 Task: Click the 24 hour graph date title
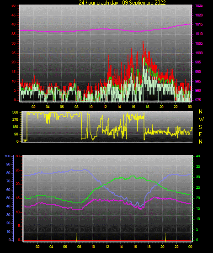click(122, 2)
